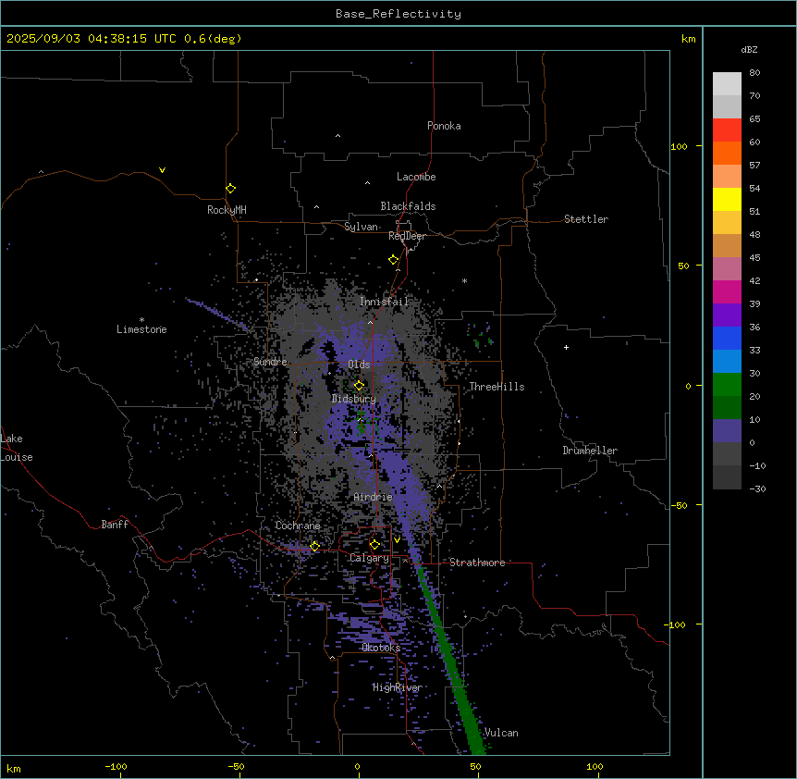Select the bright green 20-30 dBZ swatch
This screenshot has width=797, height=779.
coord(727,385)
